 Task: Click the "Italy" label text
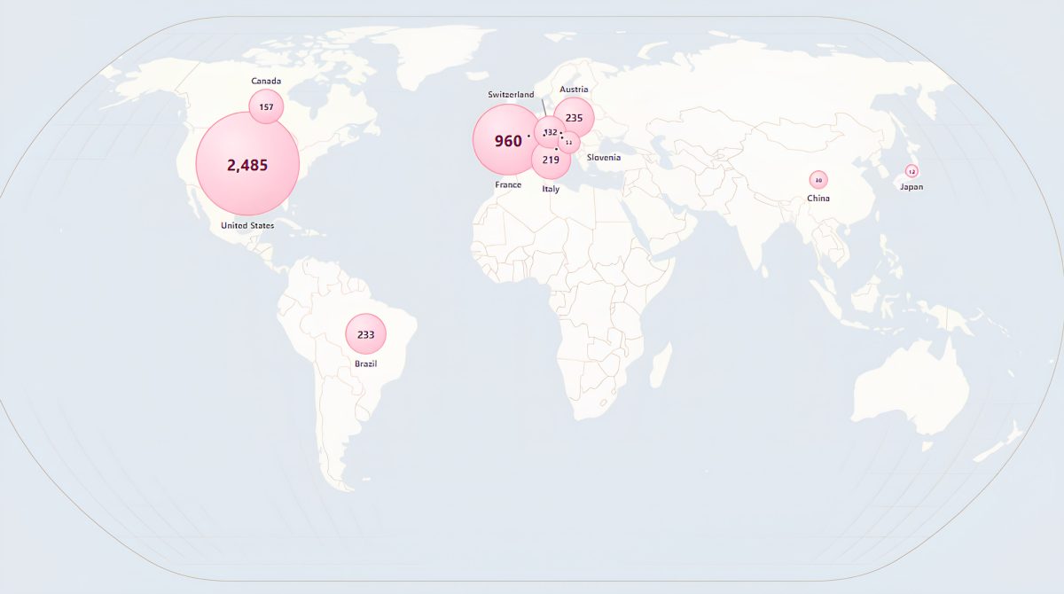pos(551,189)
